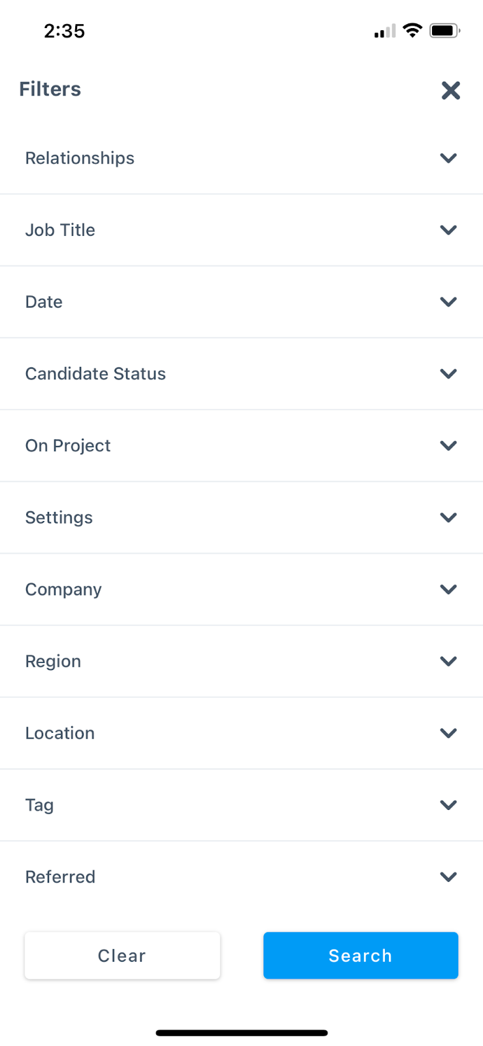Viewport: 483px width, 1046px height.
Task: Expand the Settings filter chevron
Action: (x=448, y=518)
